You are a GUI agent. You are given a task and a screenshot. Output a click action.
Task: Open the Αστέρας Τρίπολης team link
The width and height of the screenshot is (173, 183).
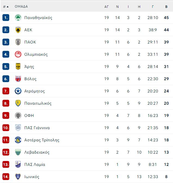coord(42,140)
